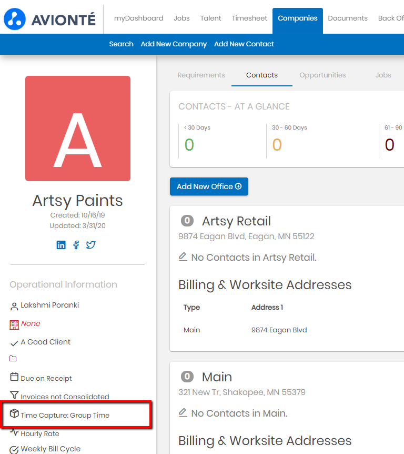Click the 0 badge next to Artsy Retail
404x454 pixels.
(187, 221)
